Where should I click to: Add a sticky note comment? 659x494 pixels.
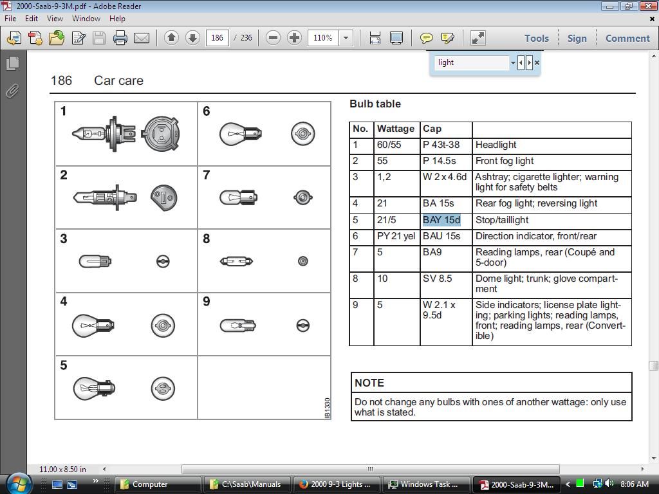tap(426, 38)
